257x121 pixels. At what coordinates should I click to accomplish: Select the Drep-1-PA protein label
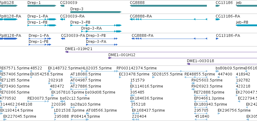pyautogui.click(x=39, y=36)
